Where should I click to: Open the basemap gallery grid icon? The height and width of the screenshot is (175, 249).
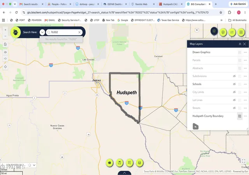click(241, 32)
